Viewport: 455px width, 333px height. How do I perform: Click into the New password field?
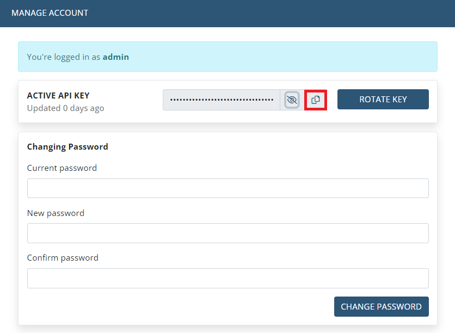coord(228,233)
